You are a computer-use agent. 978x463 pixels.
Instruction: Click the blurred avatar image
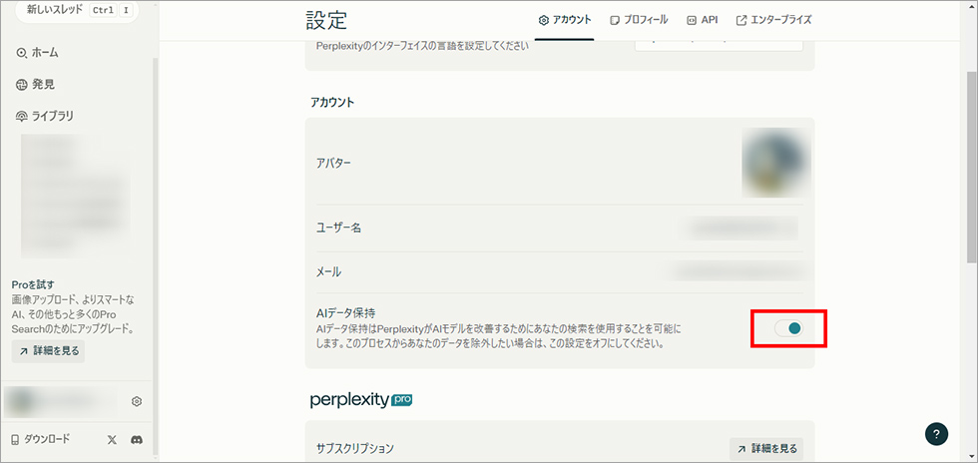(775, 164)
